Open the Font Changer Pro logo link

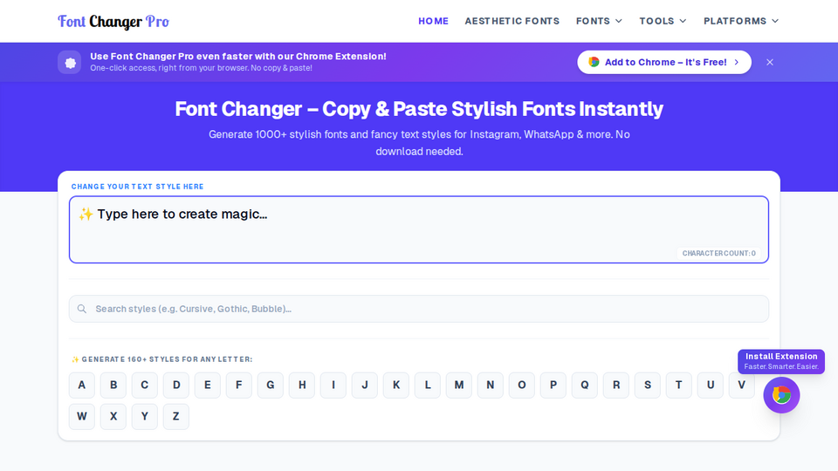pyautogui.click(x=113, y=21)
